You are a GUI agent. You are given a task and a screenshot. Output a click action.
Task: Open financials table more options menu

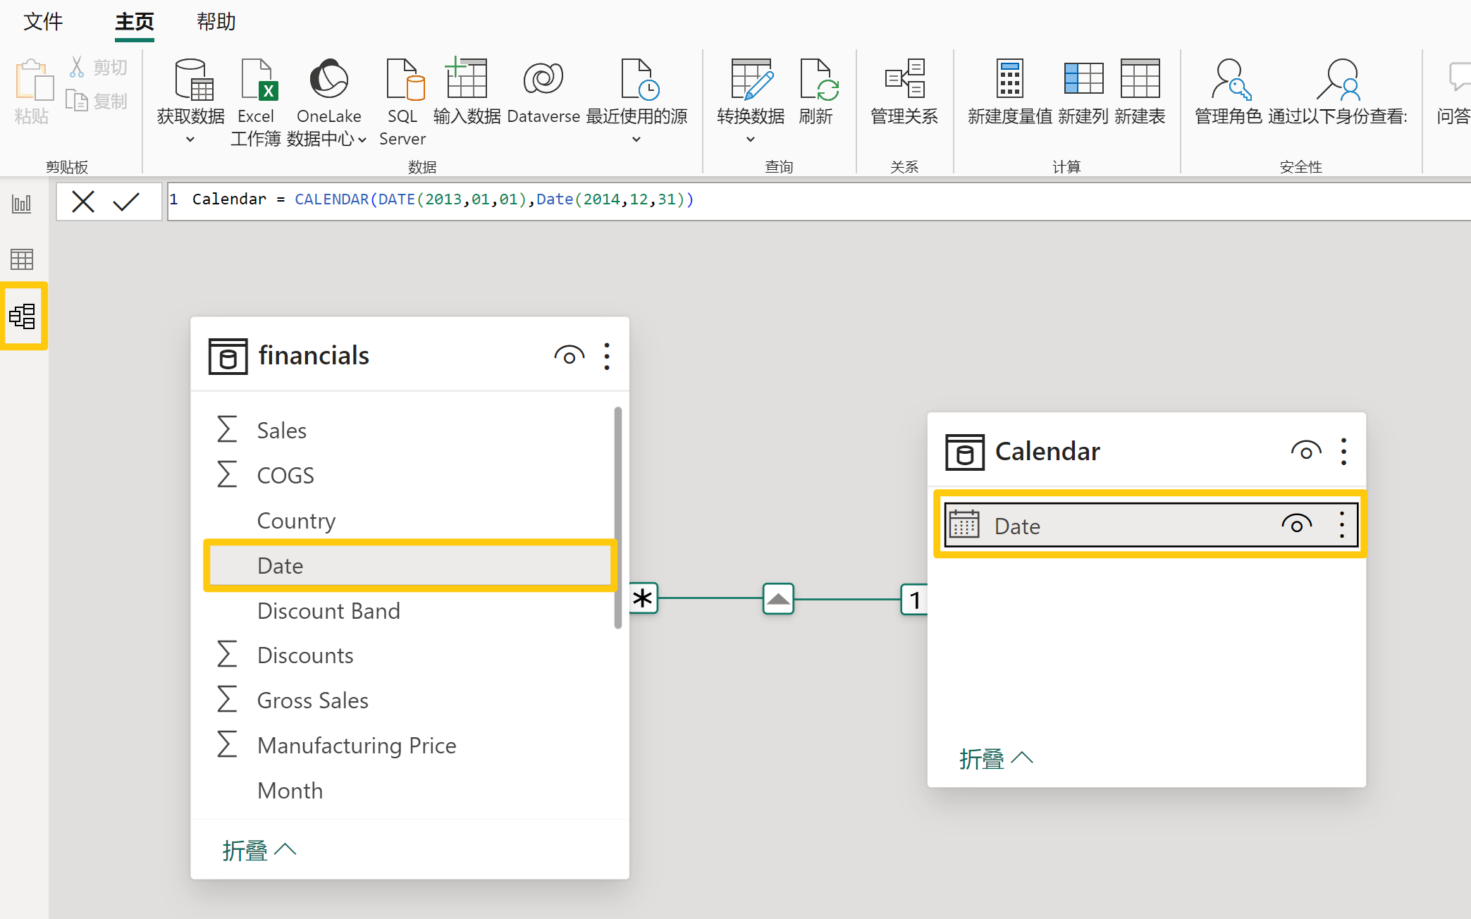pyautogui.click(x=607, y=356)
